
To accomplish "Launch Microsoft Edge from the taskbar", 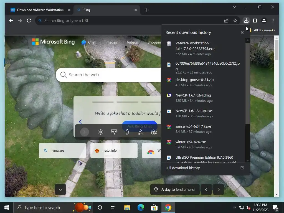I will click(141, 207).
